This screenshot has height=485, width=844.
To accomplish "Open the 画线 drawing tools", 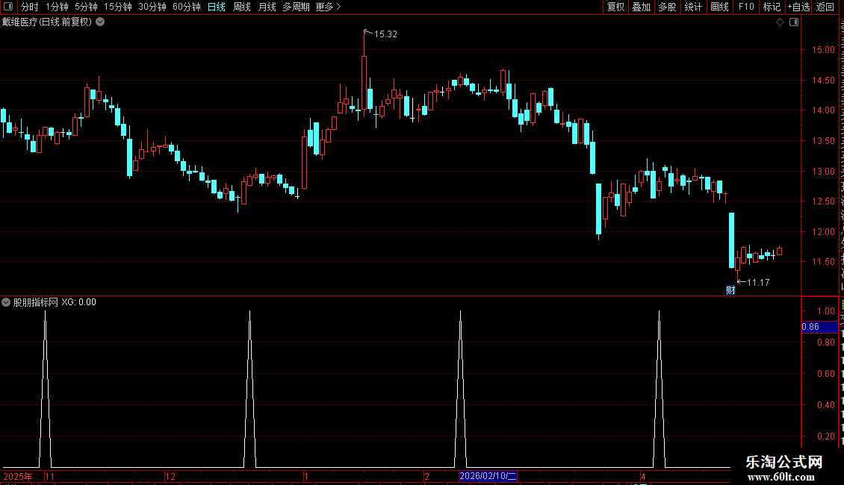I will (719, 7).
